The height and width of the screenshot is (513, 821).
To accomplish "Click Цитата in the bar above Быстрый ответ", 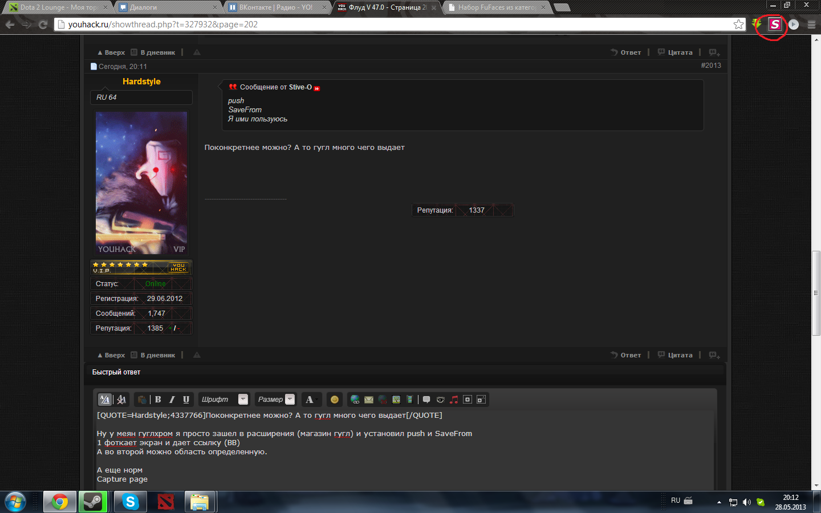I will 675,355.
